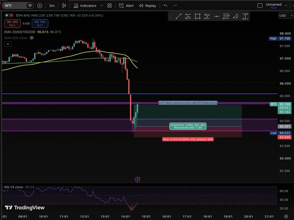This screenshot has width=294, height=220.
Task: Expand the arrow next to Indicators
Action: pos(102,6)
